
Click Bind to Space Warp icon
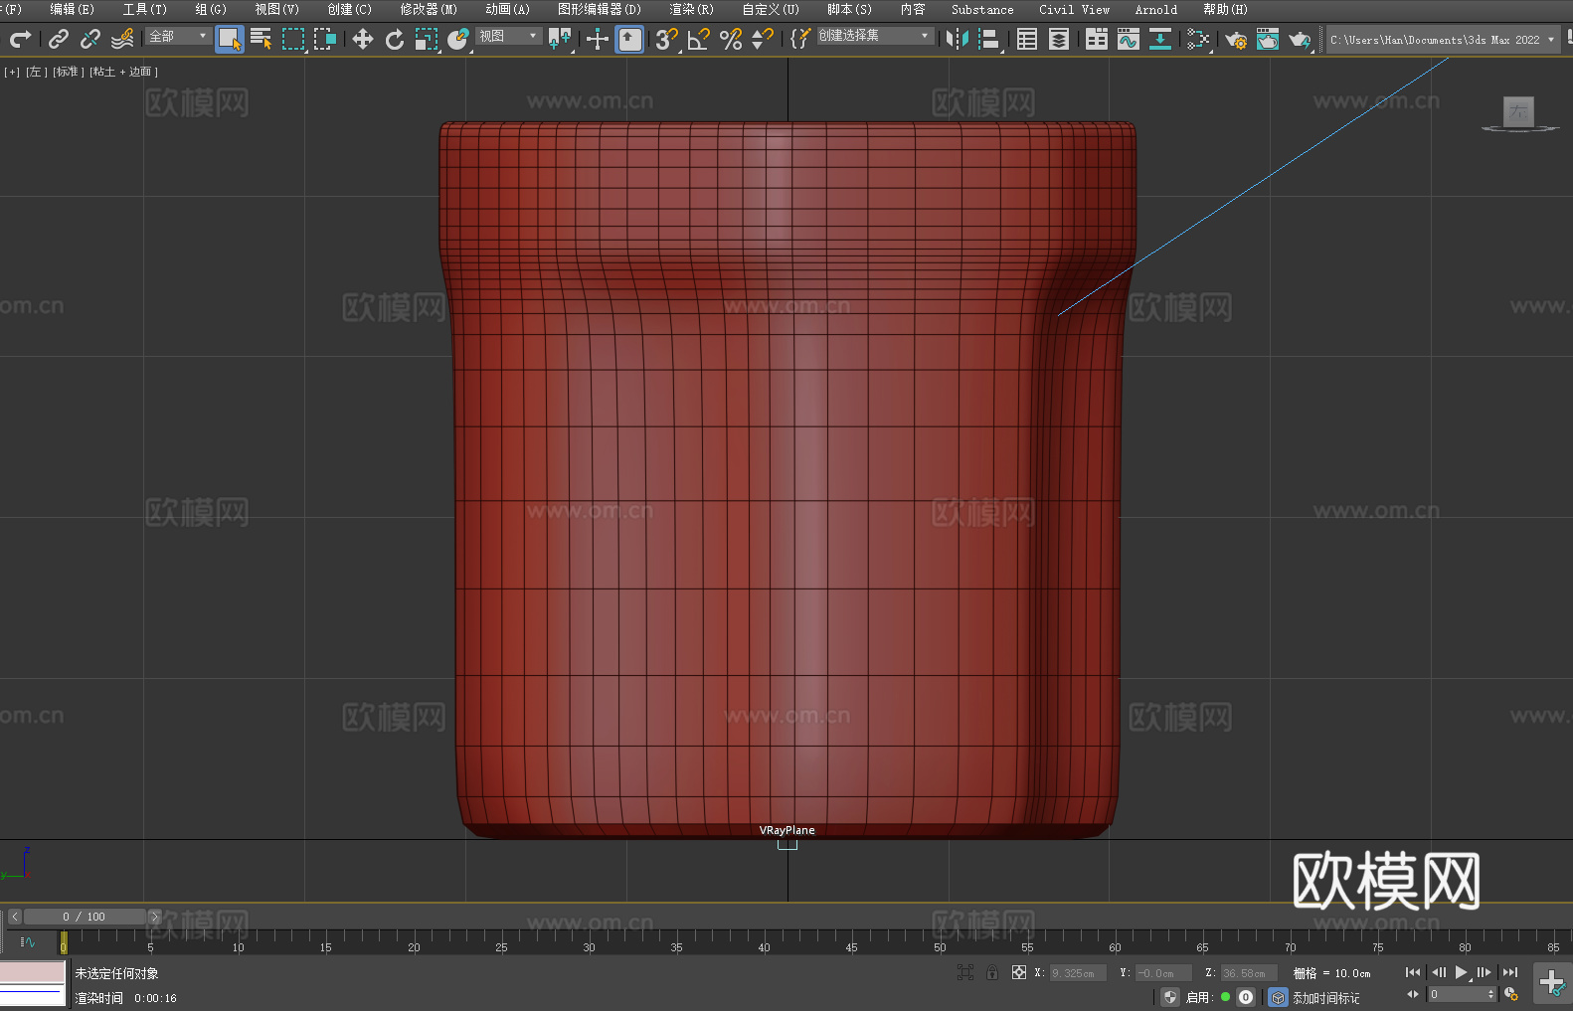(122, 39)
